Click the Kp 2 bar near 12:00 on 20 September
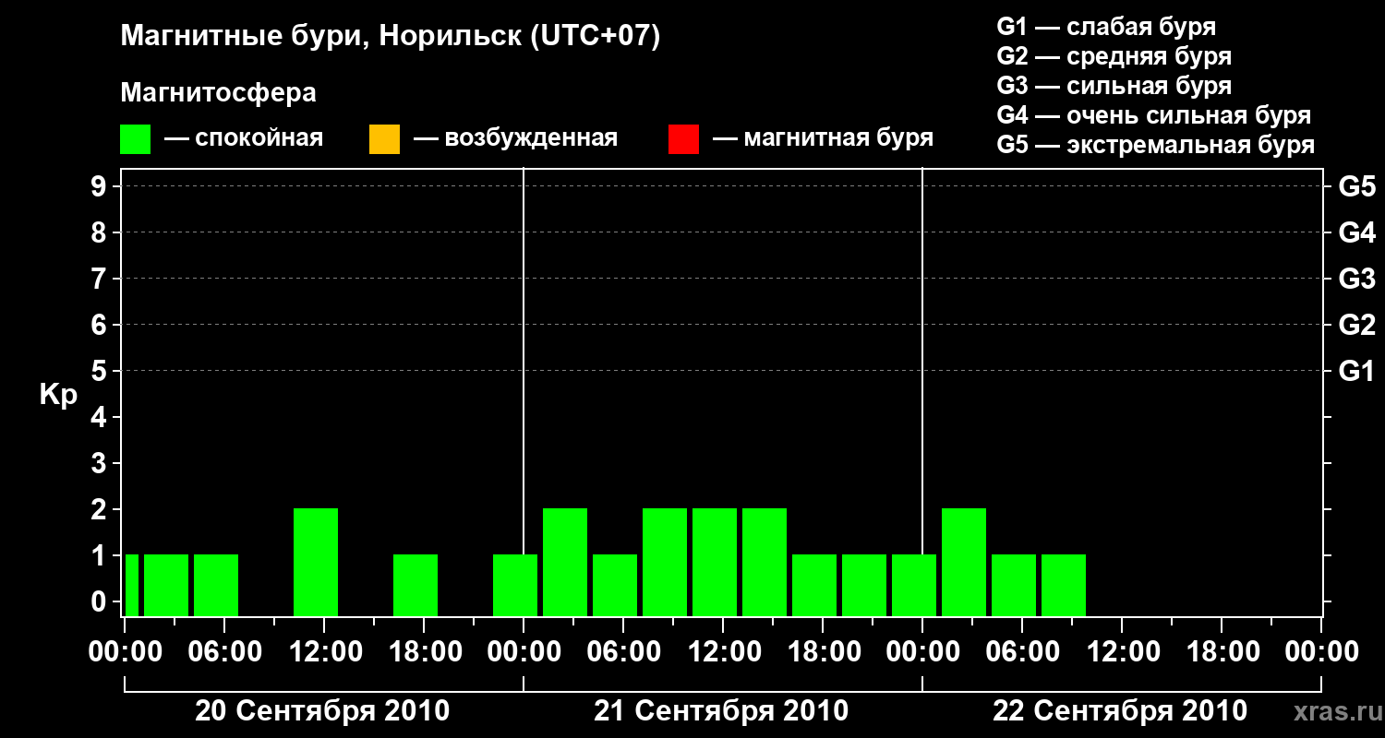The width and height of the screenshot is (1385, 738). click(316, 562)
